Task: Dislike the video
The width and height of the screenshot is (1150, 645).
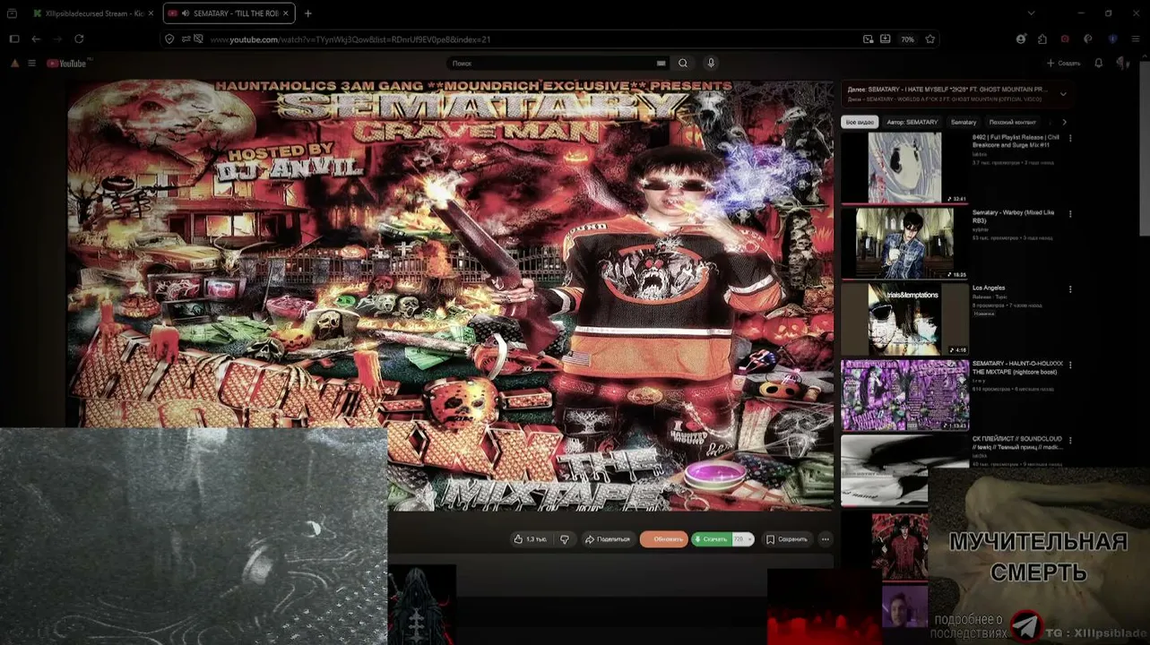Action: pos(564,539)
